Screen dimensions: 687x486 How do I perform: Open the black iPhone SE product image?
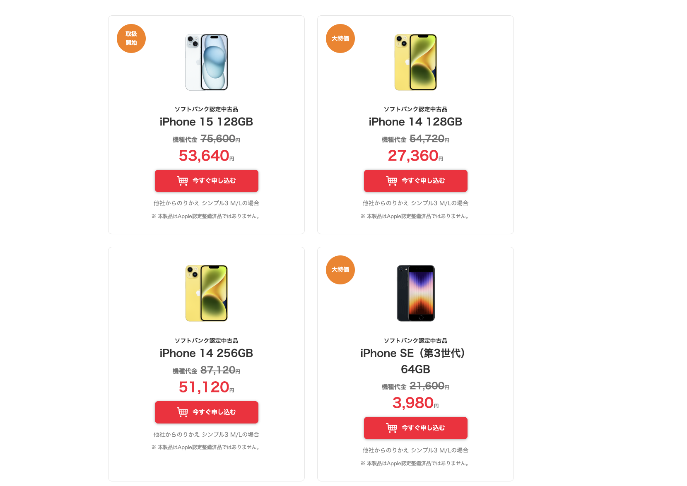416,293
